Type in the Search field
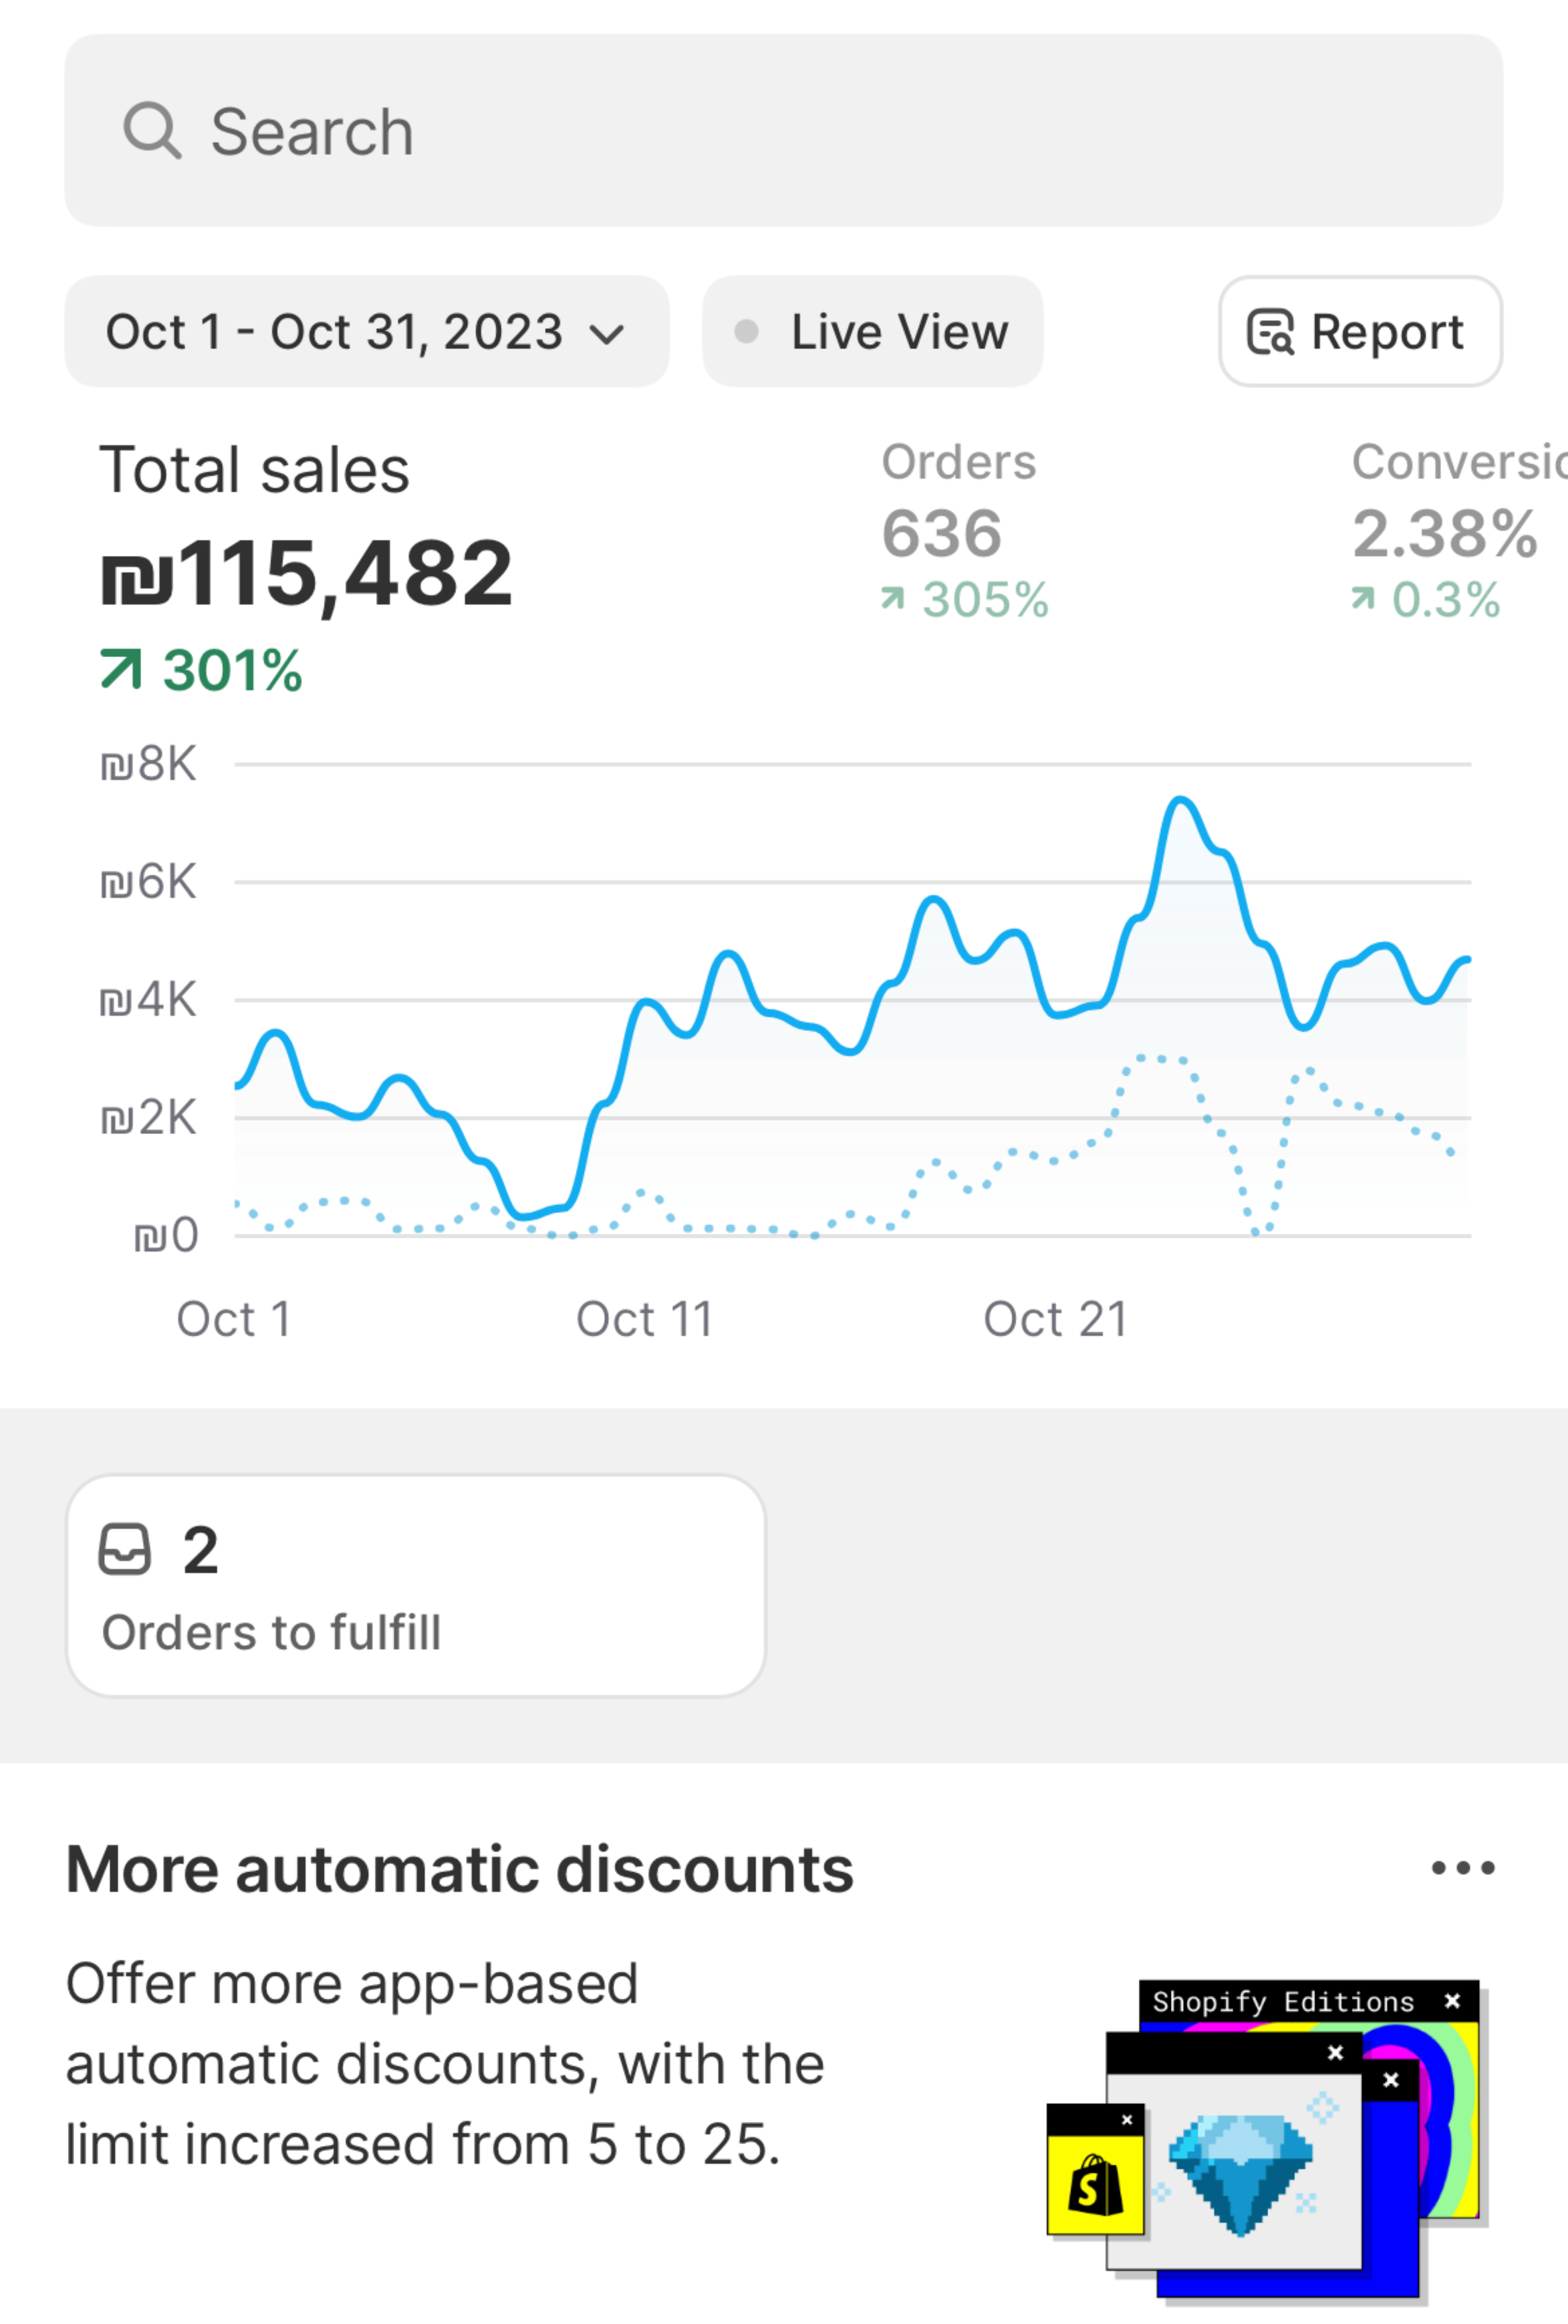 pyautogui.click(x=800, y=131)
